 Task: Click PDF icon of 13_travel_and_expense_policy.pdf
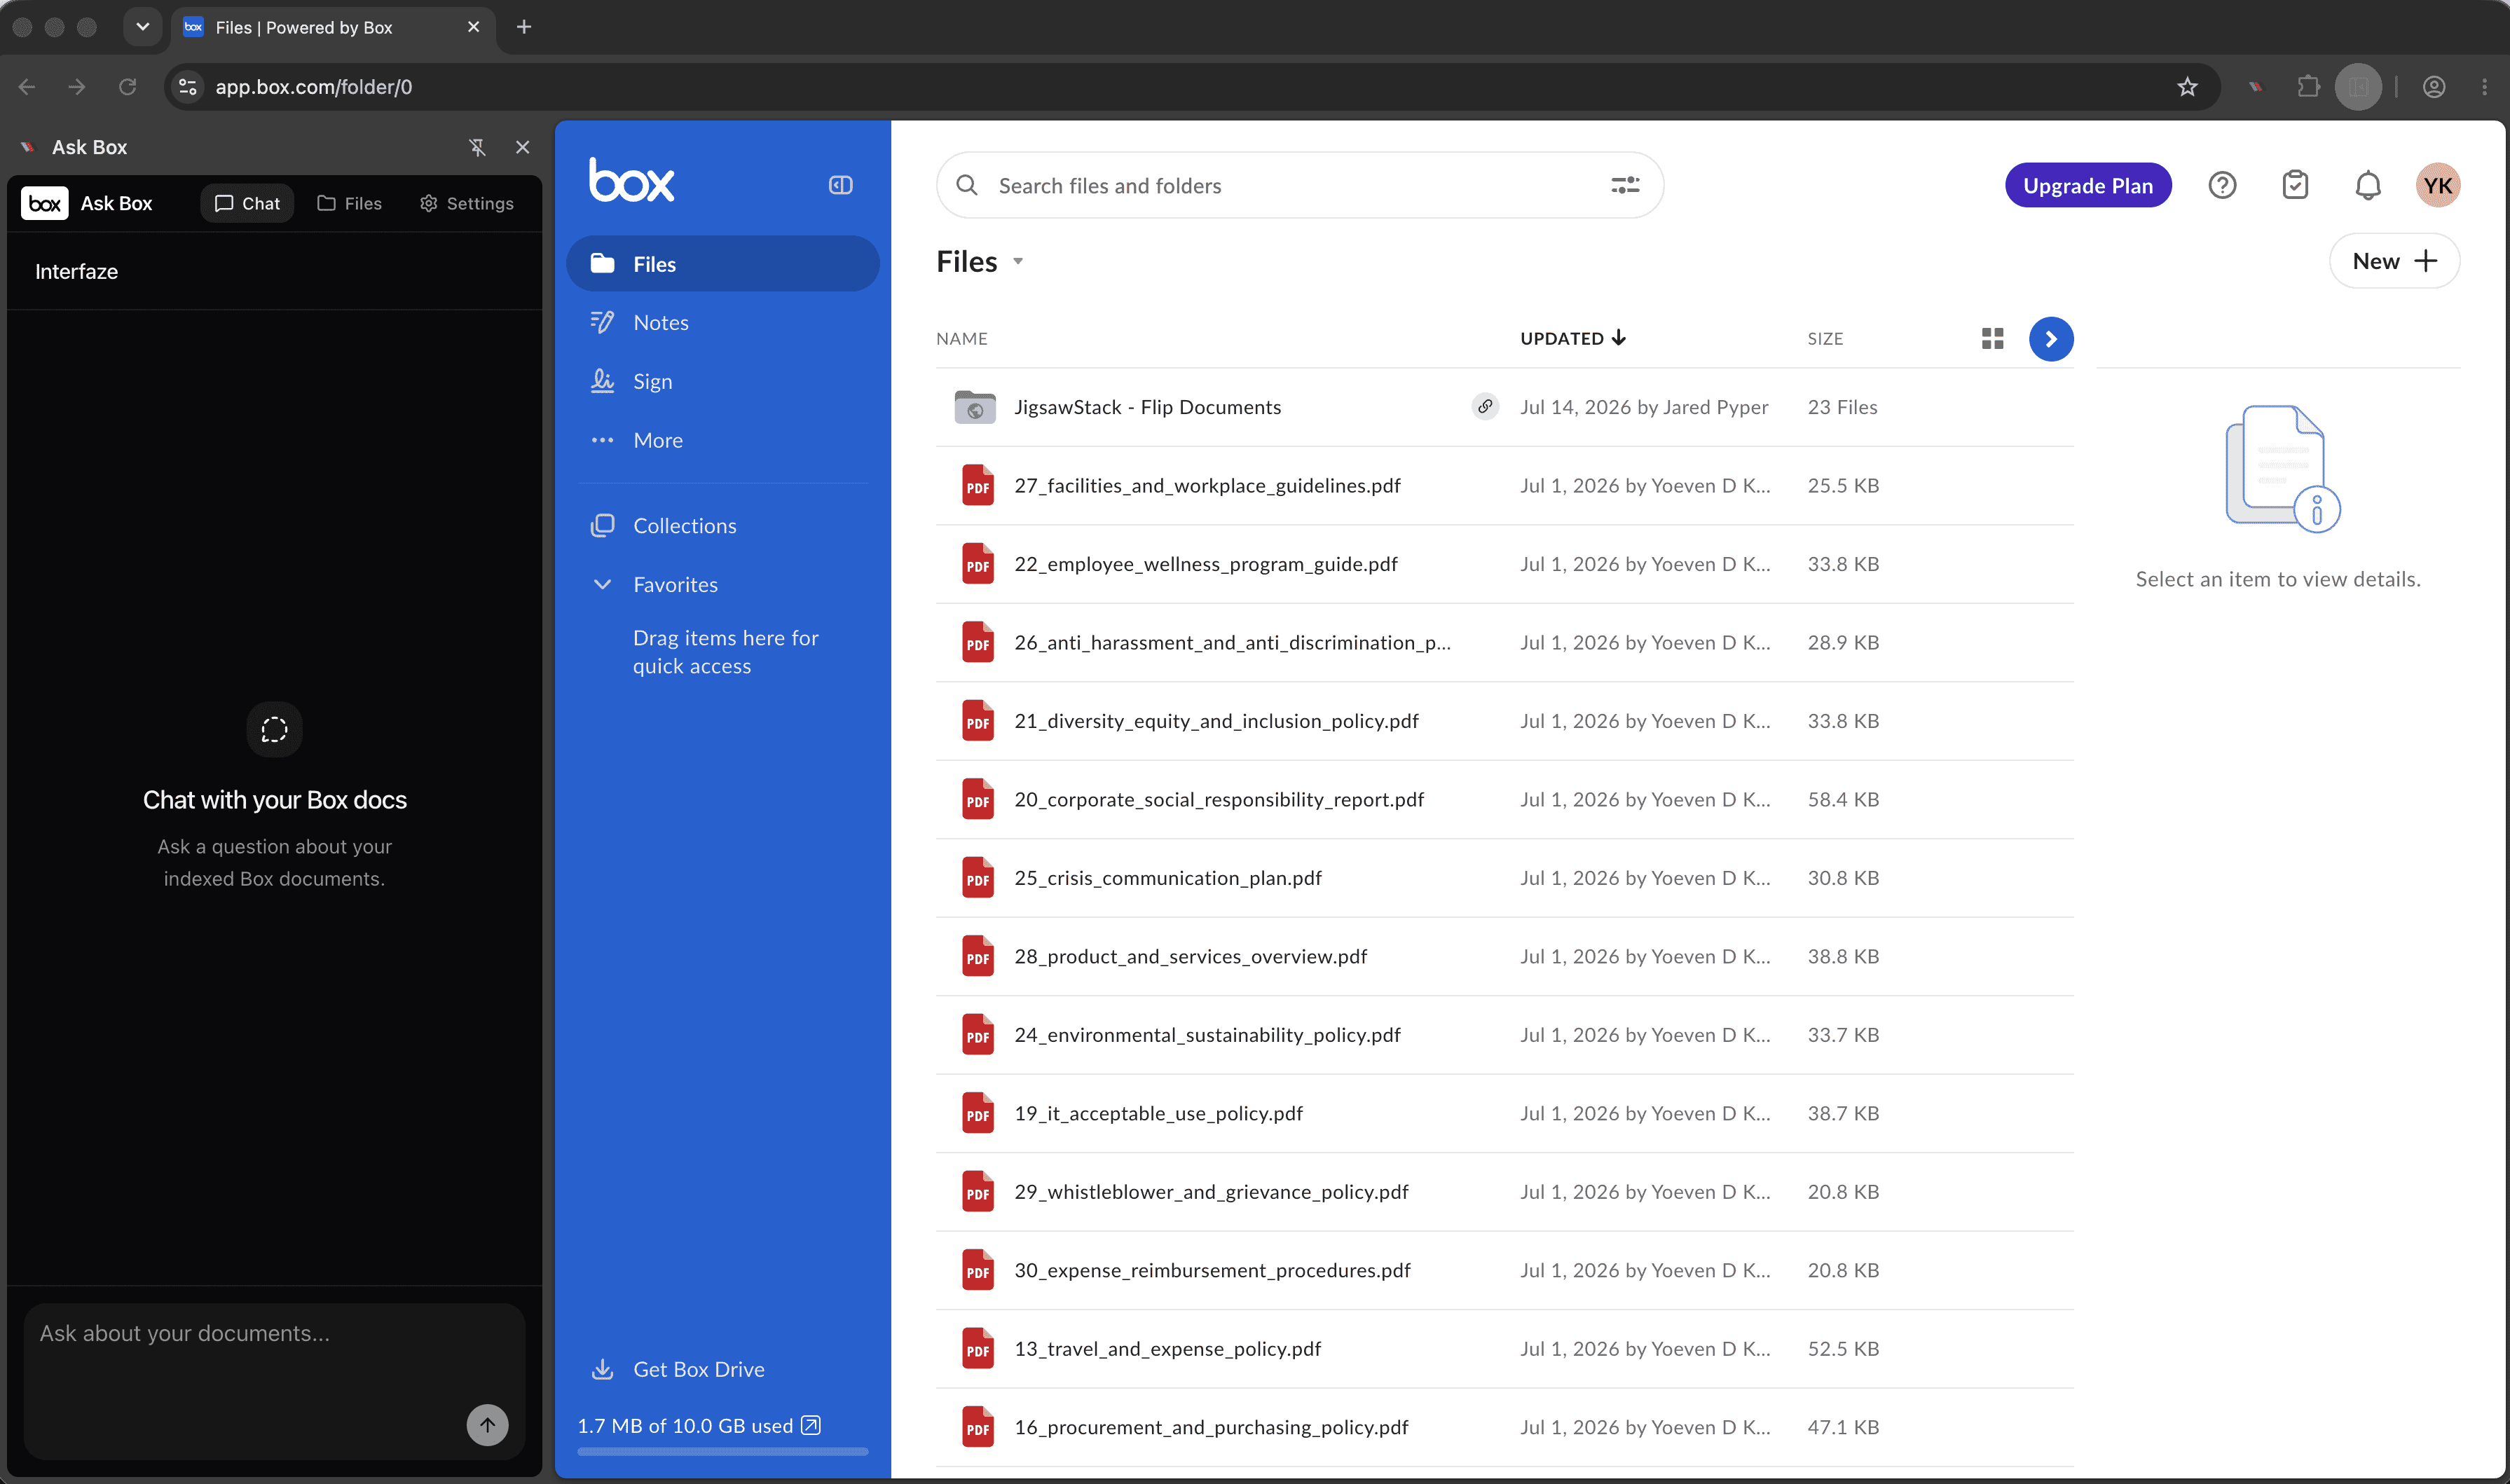977,1348
